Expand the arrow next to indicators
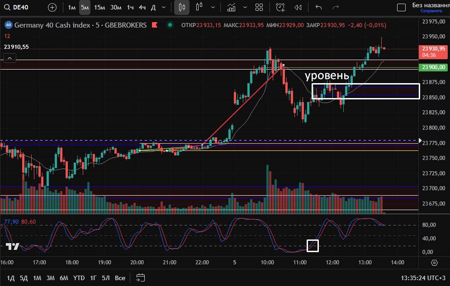 (x=245, y=7)
